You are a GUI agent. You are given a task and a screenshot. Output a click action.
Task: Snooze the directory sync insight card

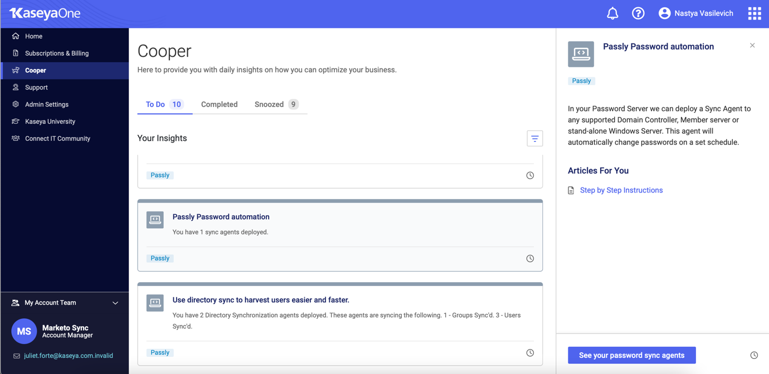click(x=530, y=353)
